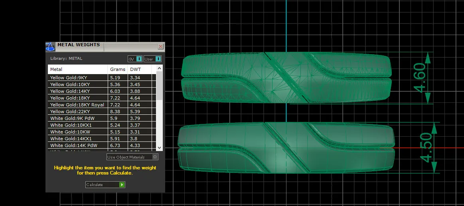The height and width of the screenshot is (206, 464).
Task: Click the DWT column header
Action: 139,69
